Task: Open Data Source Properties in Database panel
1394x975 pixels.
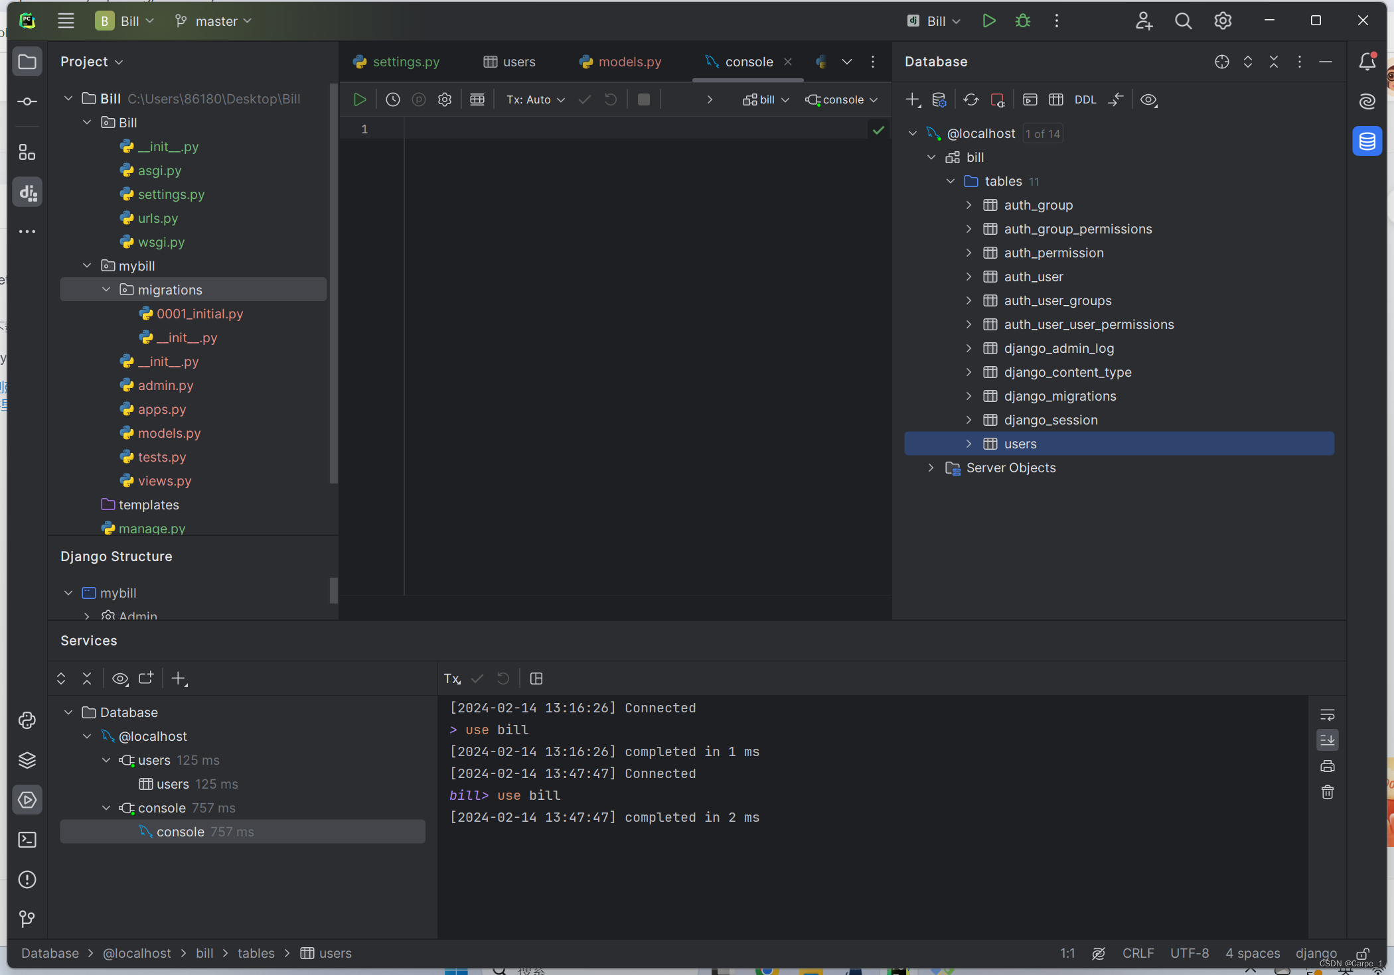Action: click(x=939, y=100)
